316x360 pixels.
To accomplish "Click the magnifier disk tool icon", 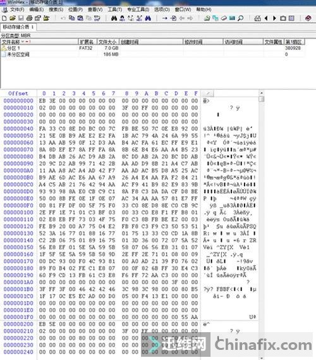I will click(x=241, y=18).
